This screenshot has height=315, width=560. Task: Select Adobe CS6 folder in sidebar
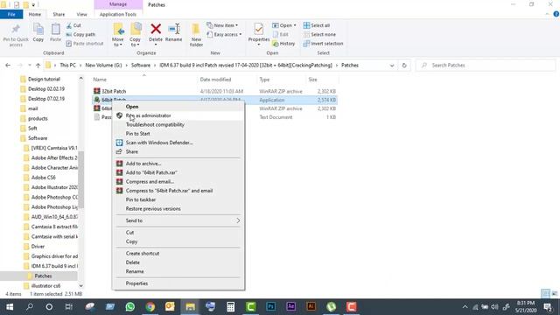point(44,178)
